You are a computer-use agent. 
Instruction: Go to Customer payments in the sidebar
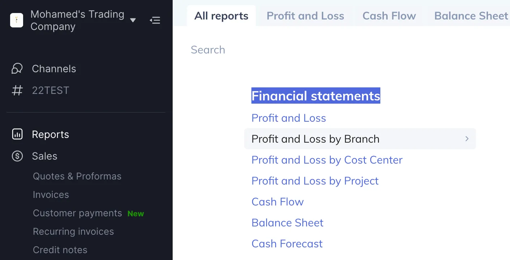(77, 213)
